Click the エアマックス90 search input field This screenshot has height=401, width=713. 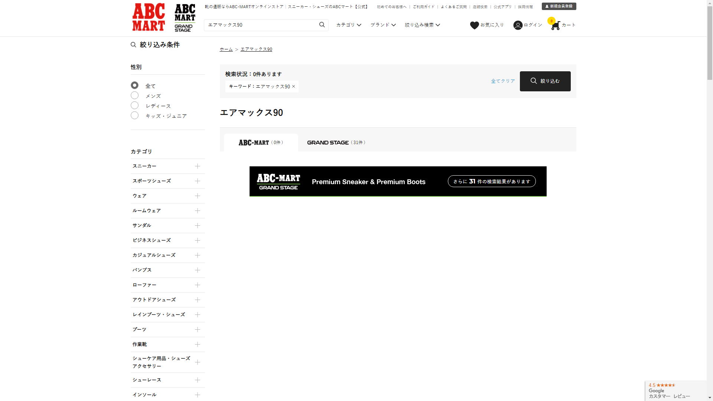coord(260,25)
